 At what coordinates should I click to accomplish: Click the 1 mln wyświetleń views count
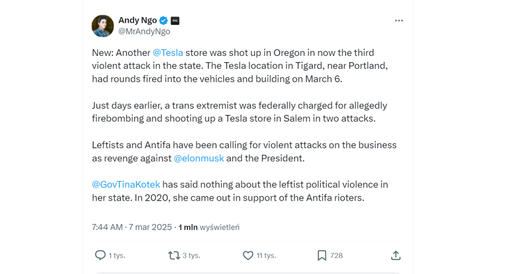209,227
